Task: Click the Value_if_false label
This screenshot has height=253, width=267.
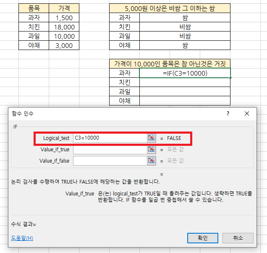Action: pyautogui.click(x=54, y=161)
